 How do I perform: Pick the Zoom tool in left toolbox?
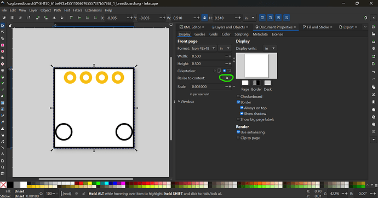pyautogui.click(x=3, y=167)
